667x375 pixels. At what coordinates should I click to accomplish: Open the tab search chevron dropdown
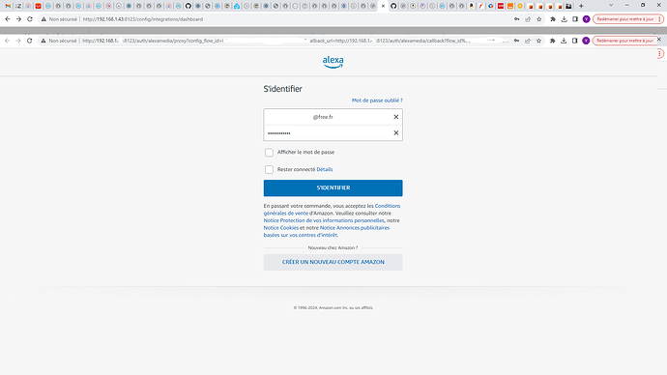click(x=611, y=6)
